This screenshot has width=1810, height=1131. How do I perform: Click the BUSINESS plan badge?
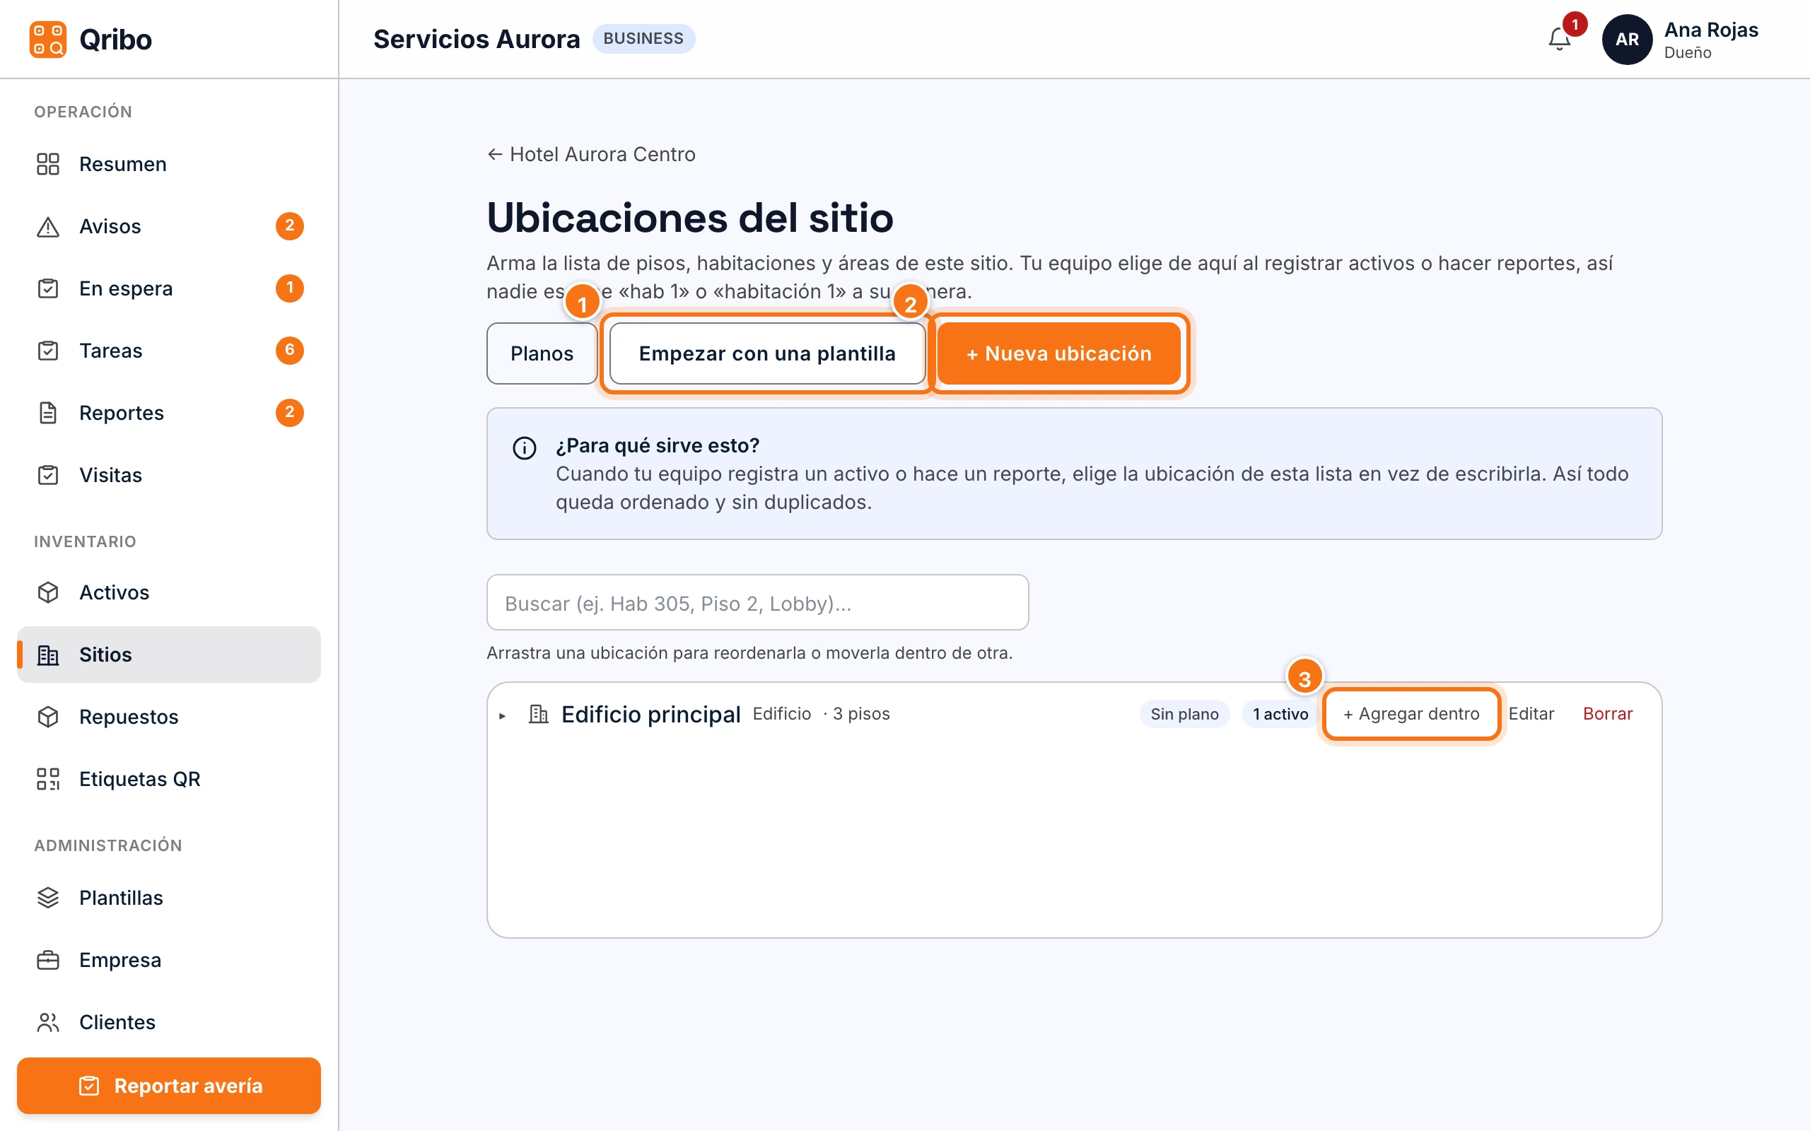pos(643,38)
